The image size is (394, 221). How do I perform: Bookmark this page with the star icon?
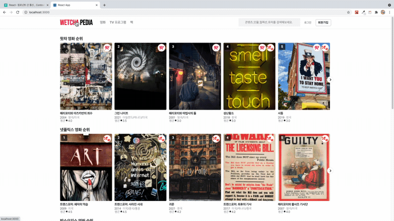348,12
